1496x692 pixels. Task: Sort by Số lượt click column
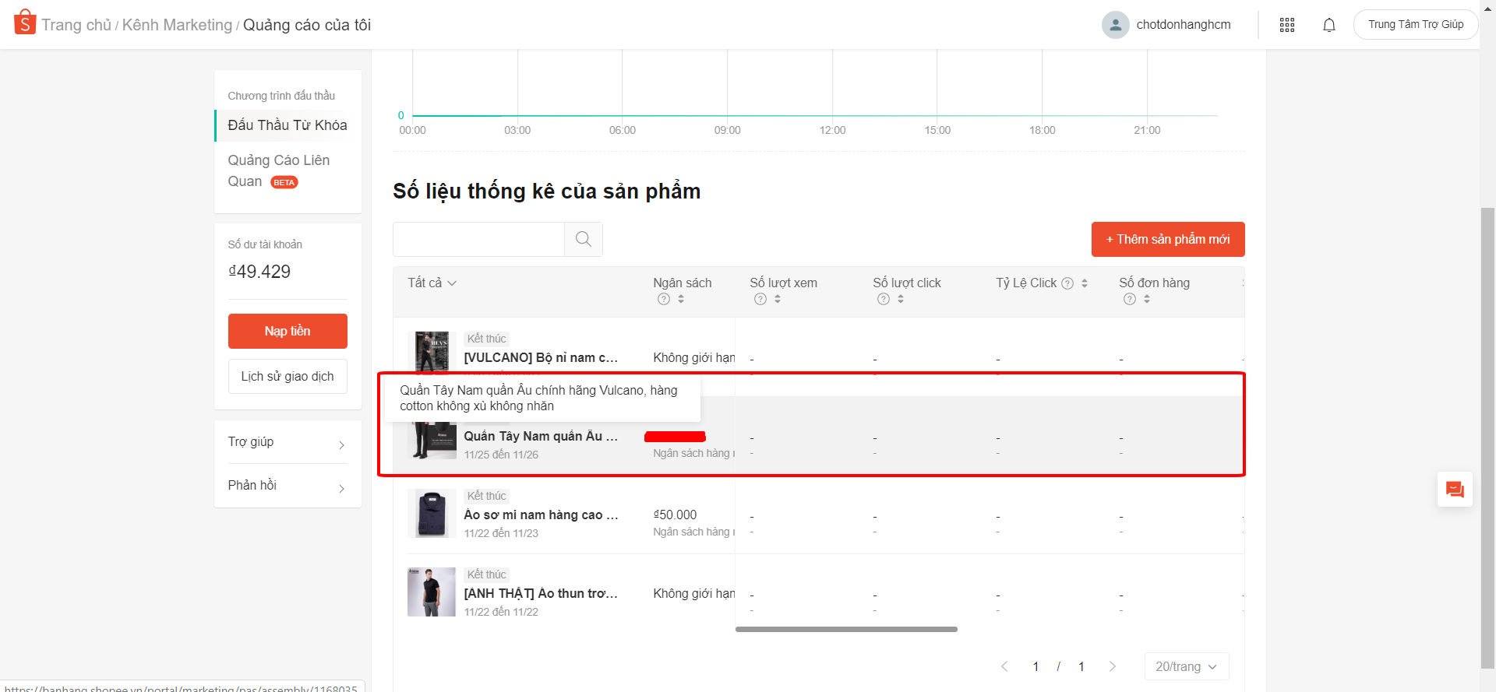click(901, 299)
